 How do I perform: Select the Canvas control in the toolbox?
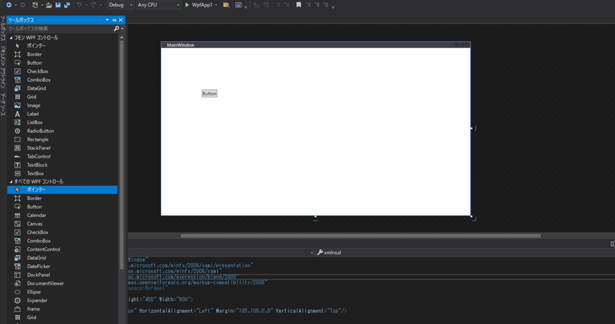(x=63, y=224)
